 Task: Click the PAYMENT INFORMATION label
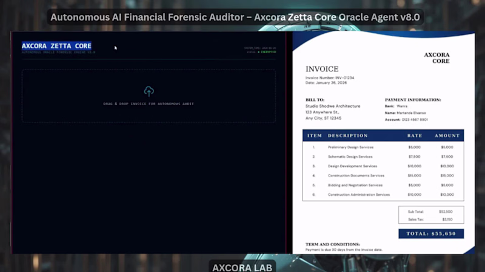pos(413,100)
